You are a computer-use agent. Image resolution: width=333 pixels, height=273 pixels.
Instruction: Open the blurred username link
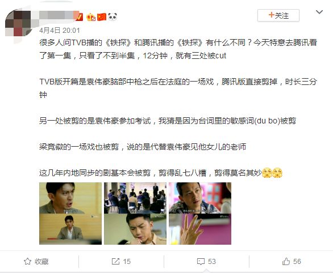point(56,16)
